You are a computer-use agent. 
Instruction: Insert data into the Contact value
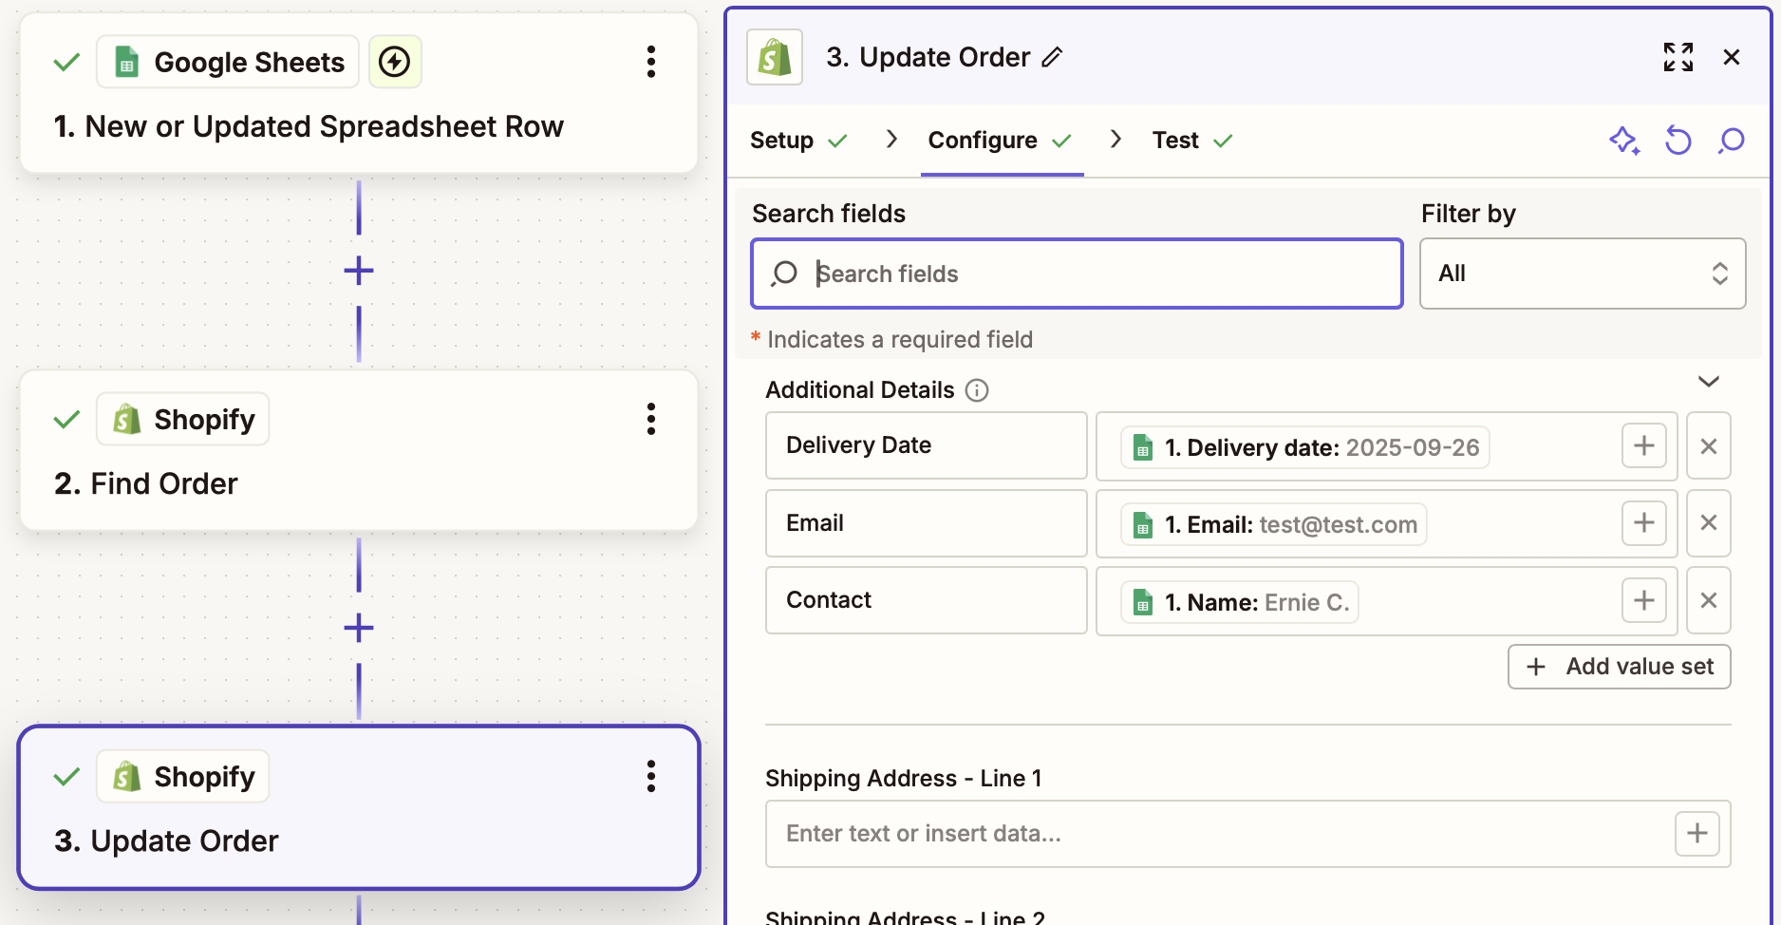pyautogui.click(x=1644, y=600)
